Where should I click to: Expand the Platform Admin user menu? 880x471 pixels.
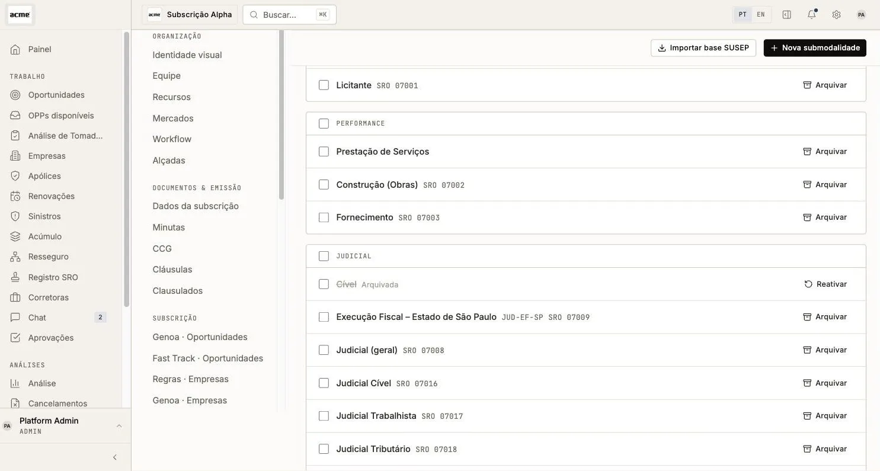coord(65,425)
